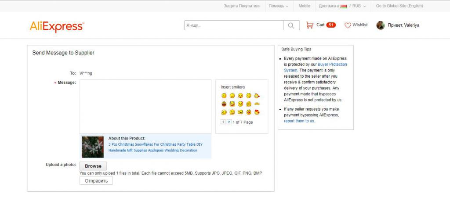Insert the wide open-mouth laughing smiley

(224, 104)
